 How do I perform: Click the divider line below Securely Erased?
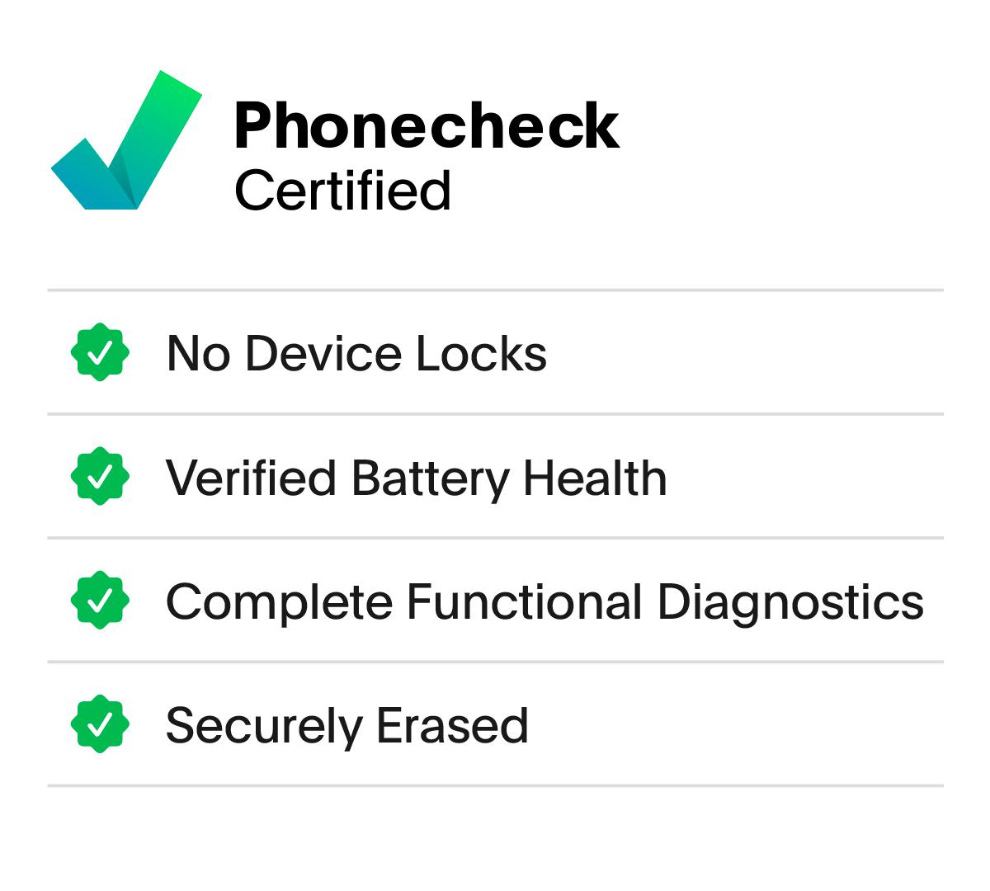(495, 785)
